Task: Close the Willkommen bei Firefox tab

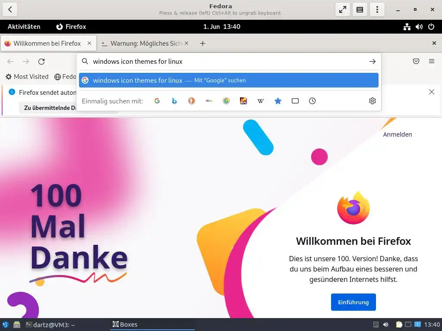Action: click(x=89, y=43)
